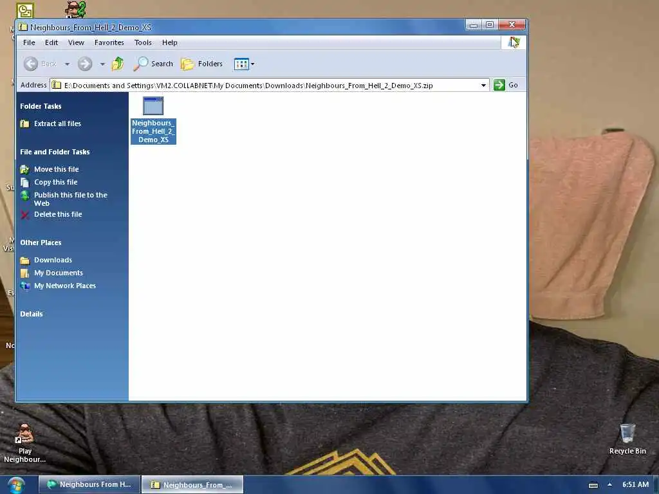Click the Downloads folder icon
The width and height of the screenshot is (659, 494).
pos(25,261)
